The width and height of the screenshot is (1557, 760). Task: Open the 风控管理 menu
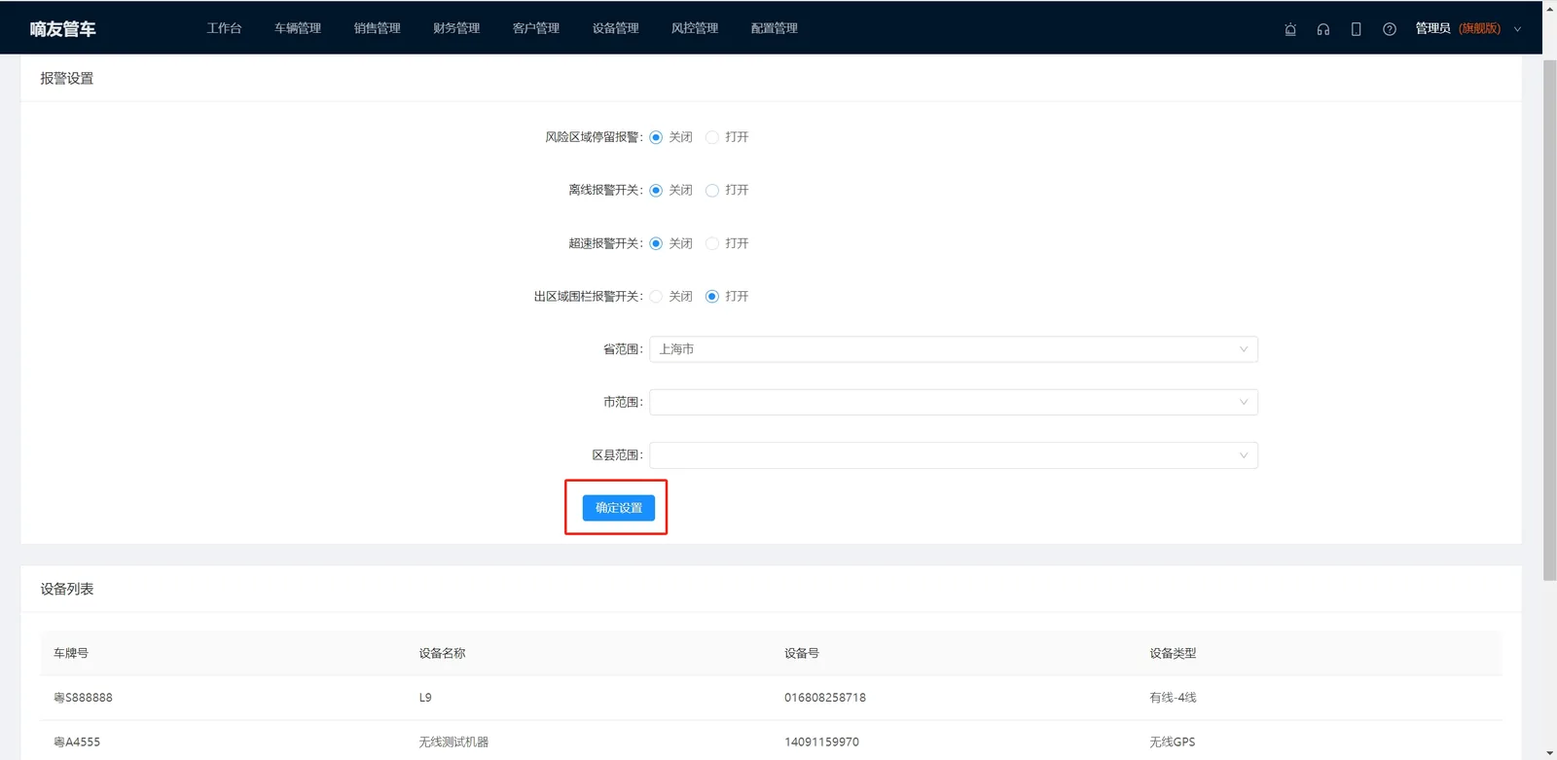(x=695, y=28)
